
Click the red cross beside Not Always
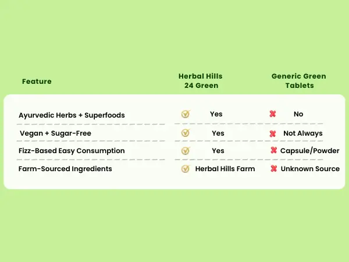pyautogui.click(x=273, y=134)
